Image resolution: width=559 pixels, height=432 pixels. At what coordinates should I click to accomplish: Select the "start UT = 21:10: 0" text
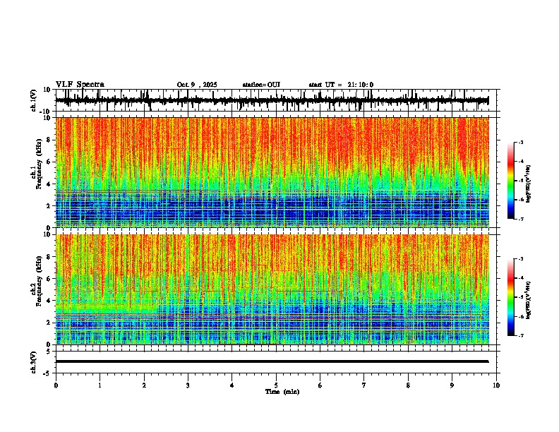[x=341, y=85]
